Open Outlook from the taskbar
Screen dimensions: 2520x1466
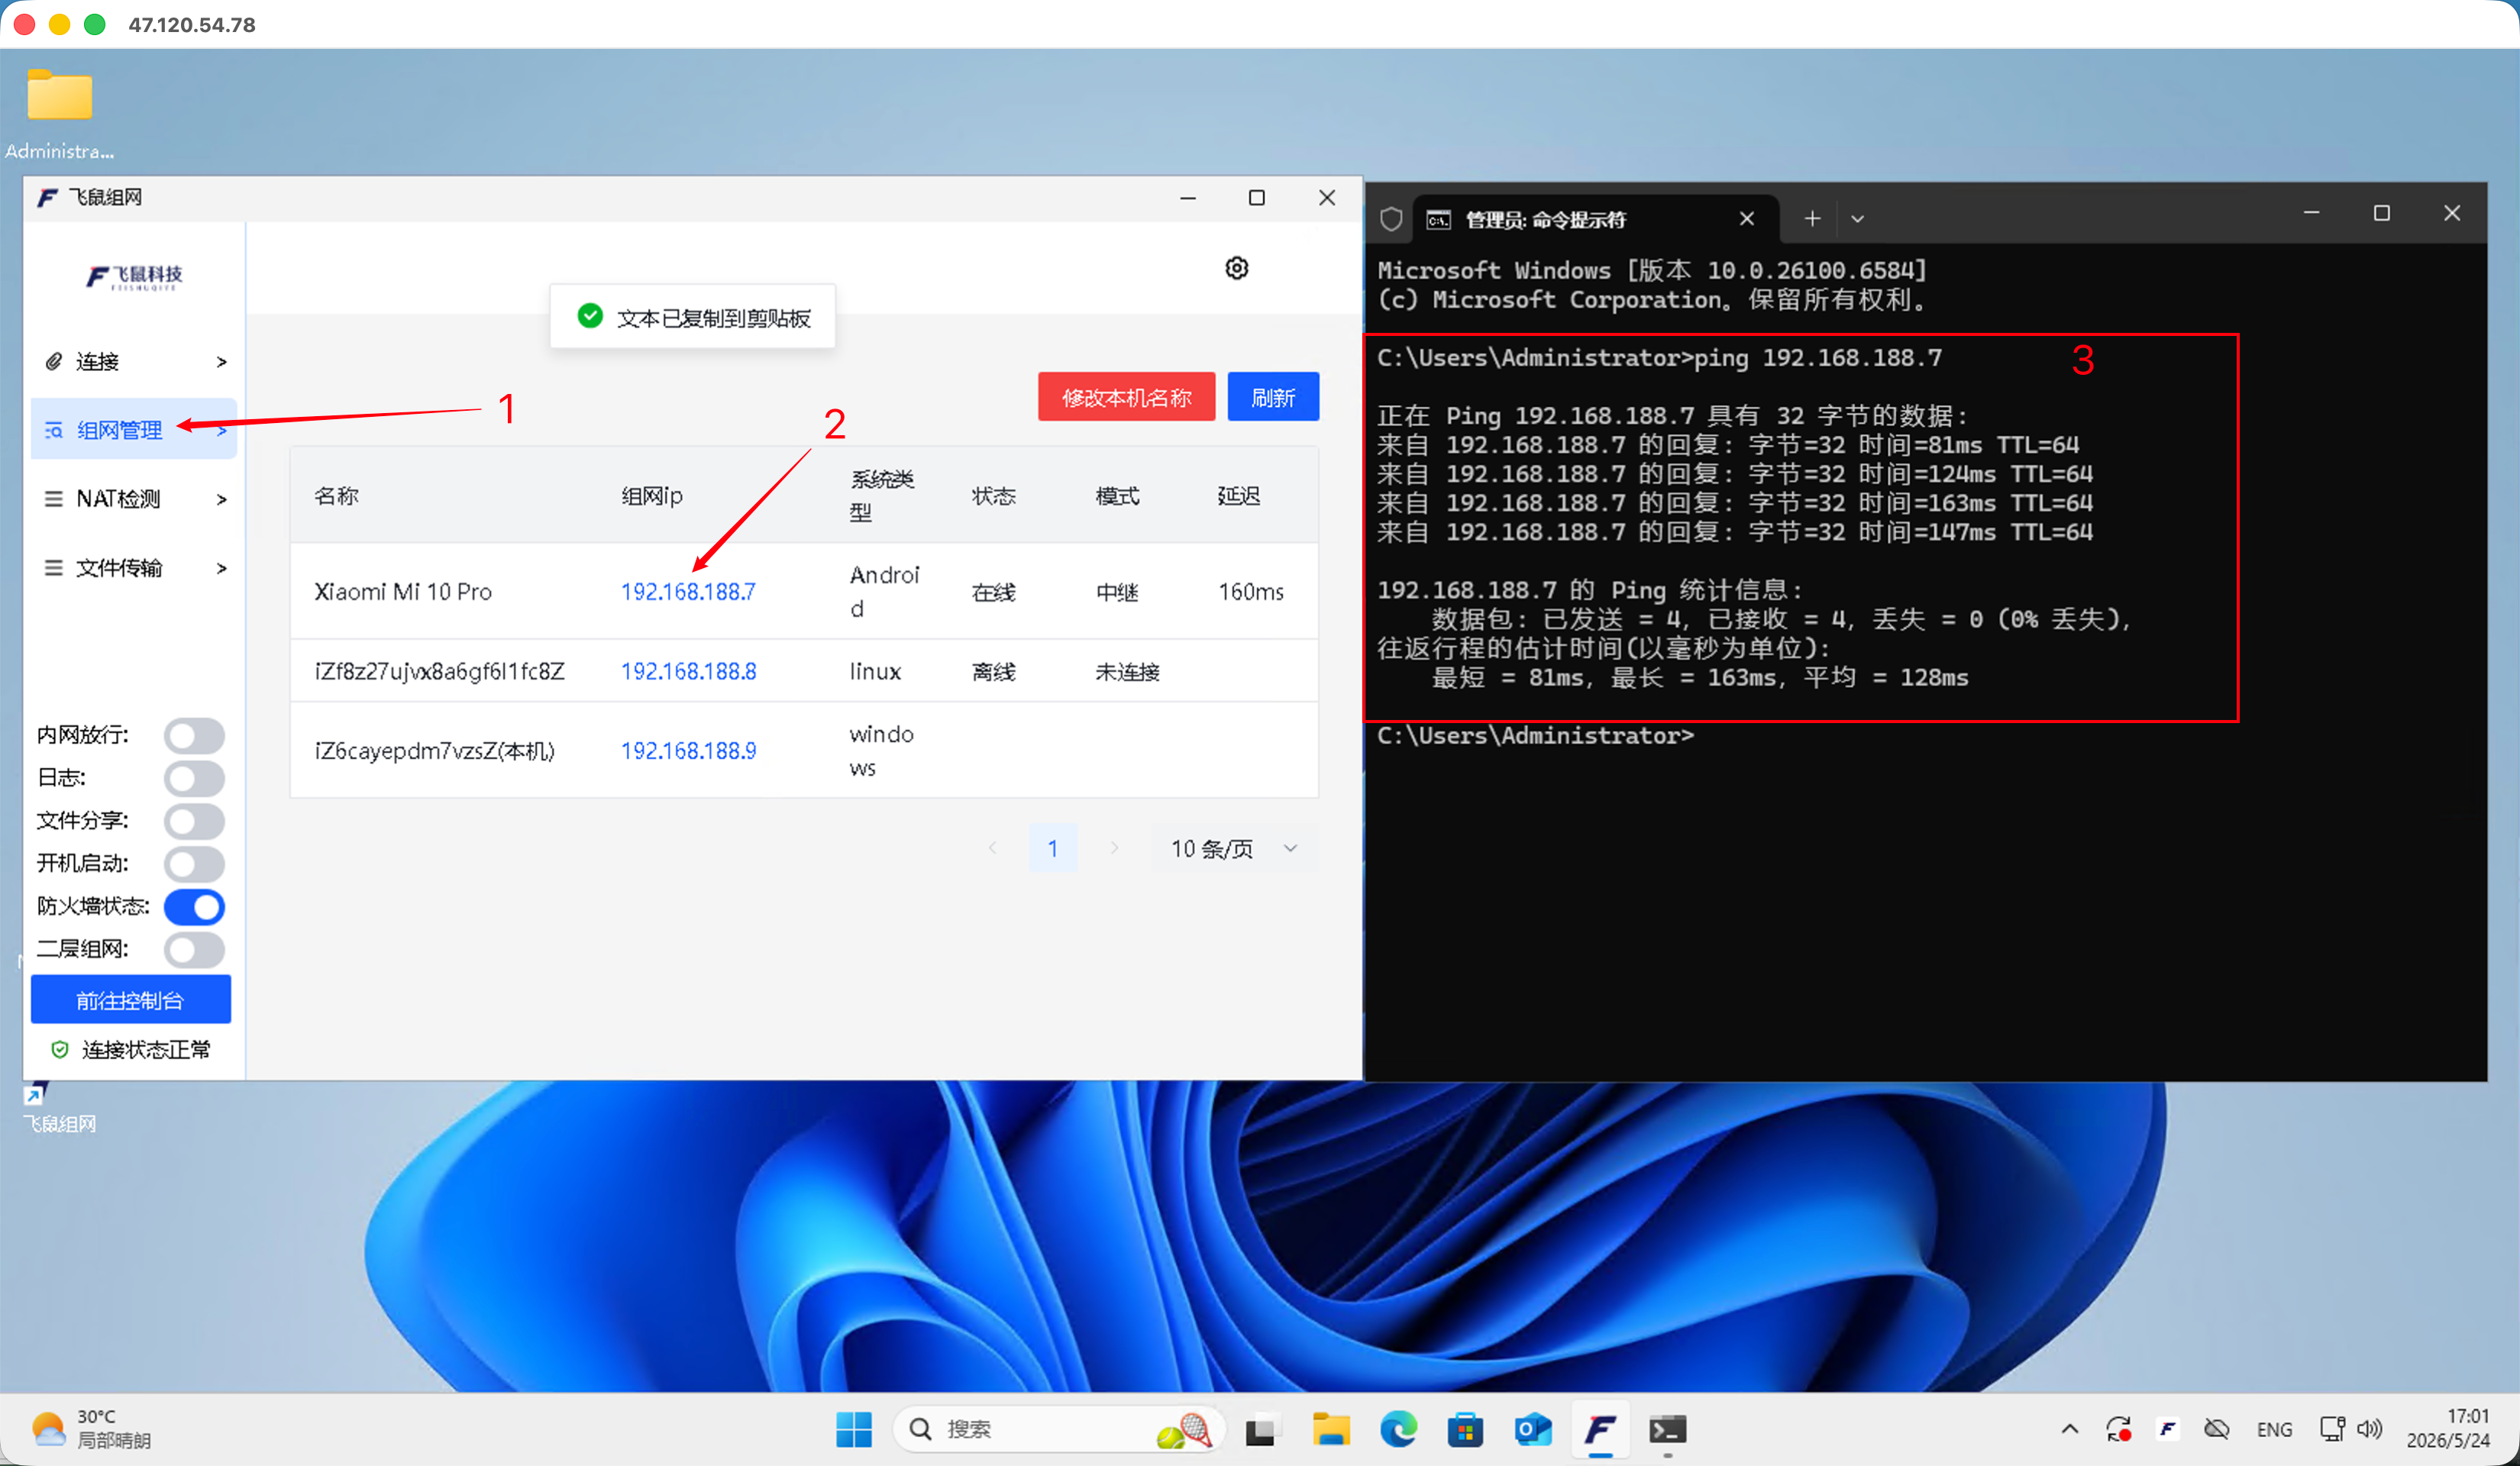click(x=1533, y=1430)
